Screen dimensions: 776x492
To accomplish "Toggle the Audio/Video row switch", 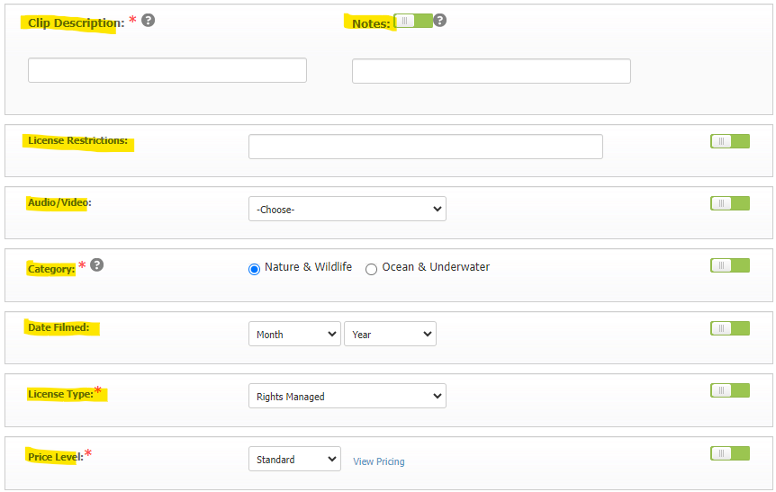I will [730, 203].
